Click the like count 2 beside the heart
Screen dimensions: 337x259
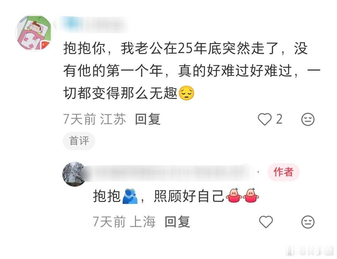click(x=279, y=119)
